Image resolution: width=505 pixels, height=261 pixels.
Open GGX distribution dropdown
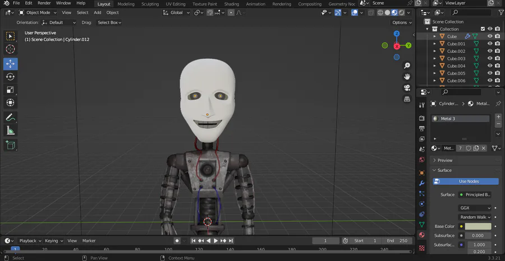[475, 208]
